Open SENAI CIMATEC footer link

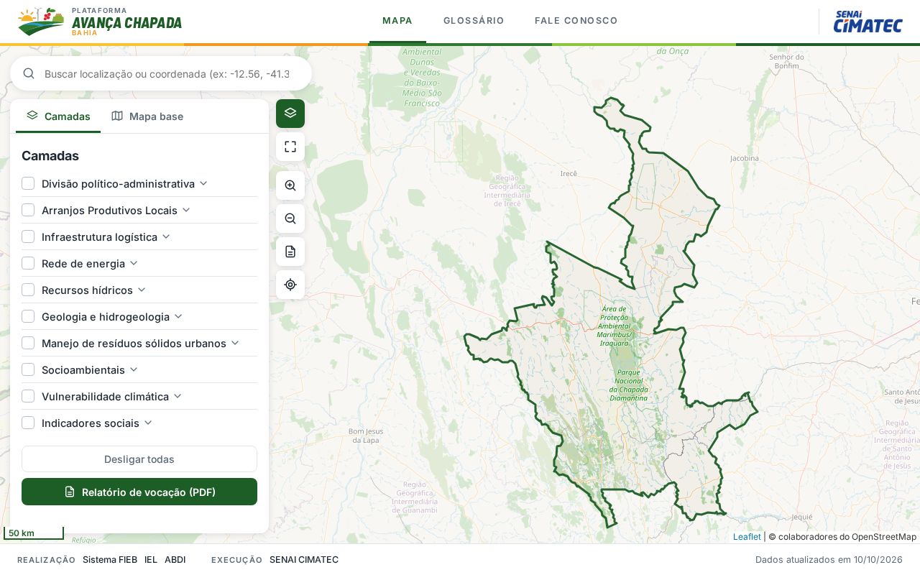pos(304,560)
